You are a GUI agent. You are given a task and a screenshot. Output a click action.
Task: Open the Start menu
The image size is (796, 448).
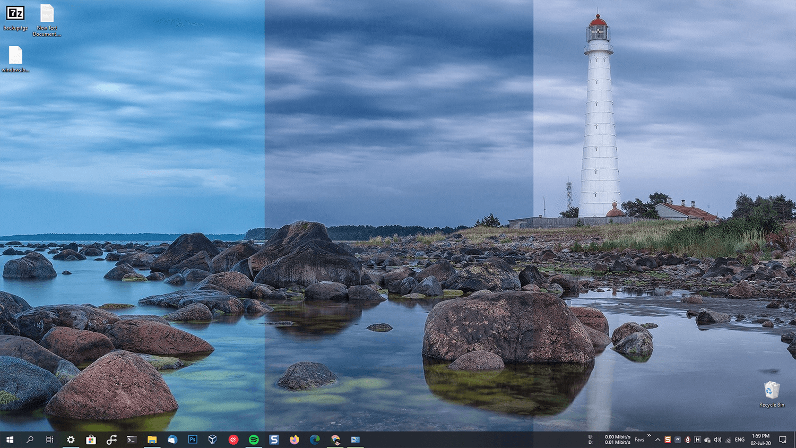pos(10,440)
